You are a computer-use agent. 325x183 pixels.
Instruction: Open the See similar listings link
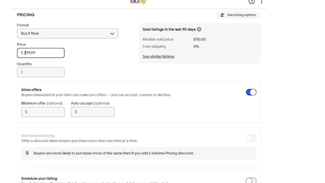158,56
